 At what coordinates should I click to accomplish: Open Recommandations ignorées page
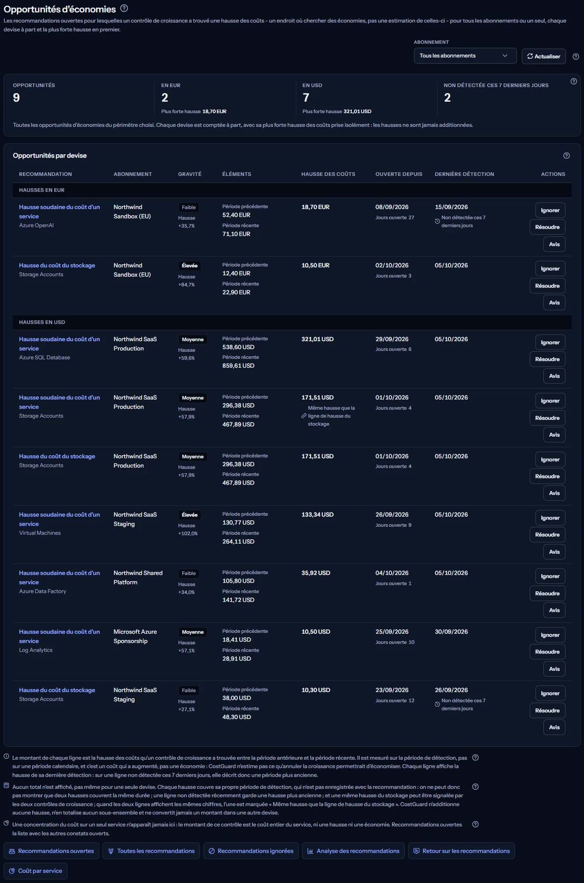pyautogui.click(x=251, y=851)
